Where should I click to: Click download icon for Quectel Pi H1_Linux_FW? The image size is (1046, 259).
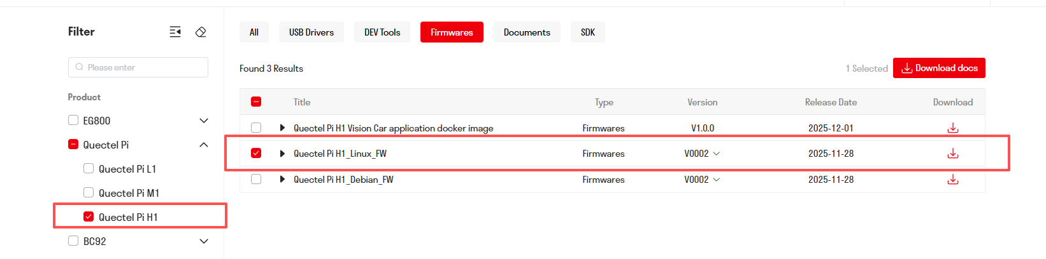click(952, 154)
